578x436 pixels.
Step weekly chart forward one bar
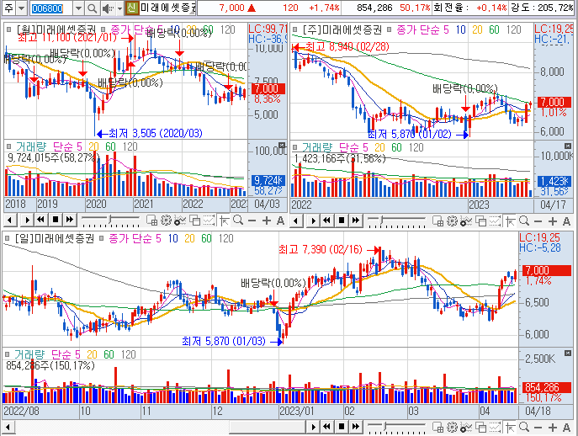coord(313,221)
